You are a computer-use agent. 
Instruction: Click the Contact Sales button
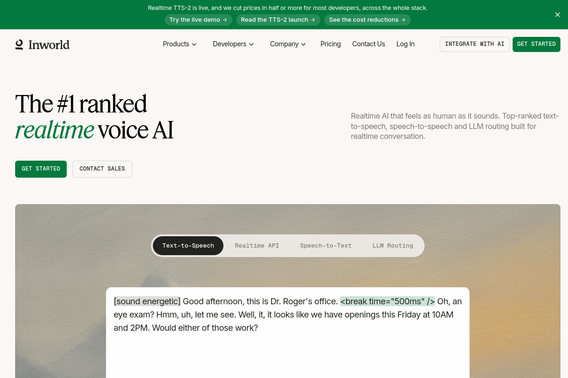[x=102, y=169]
